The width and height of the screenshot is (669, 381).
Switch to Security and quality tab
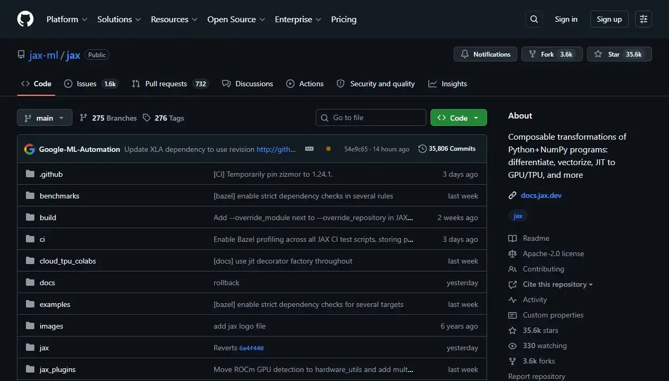click(x=376, y=84)
